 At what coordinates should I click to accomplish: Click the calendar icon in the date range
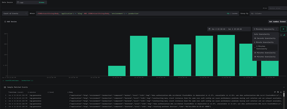(x=210, y=29)
